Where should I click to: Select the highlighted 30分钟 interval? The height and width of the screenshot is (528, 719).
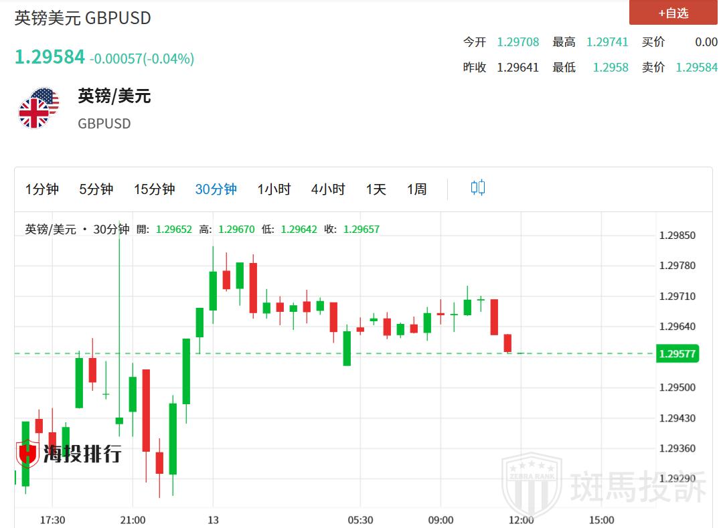[216, 189]
